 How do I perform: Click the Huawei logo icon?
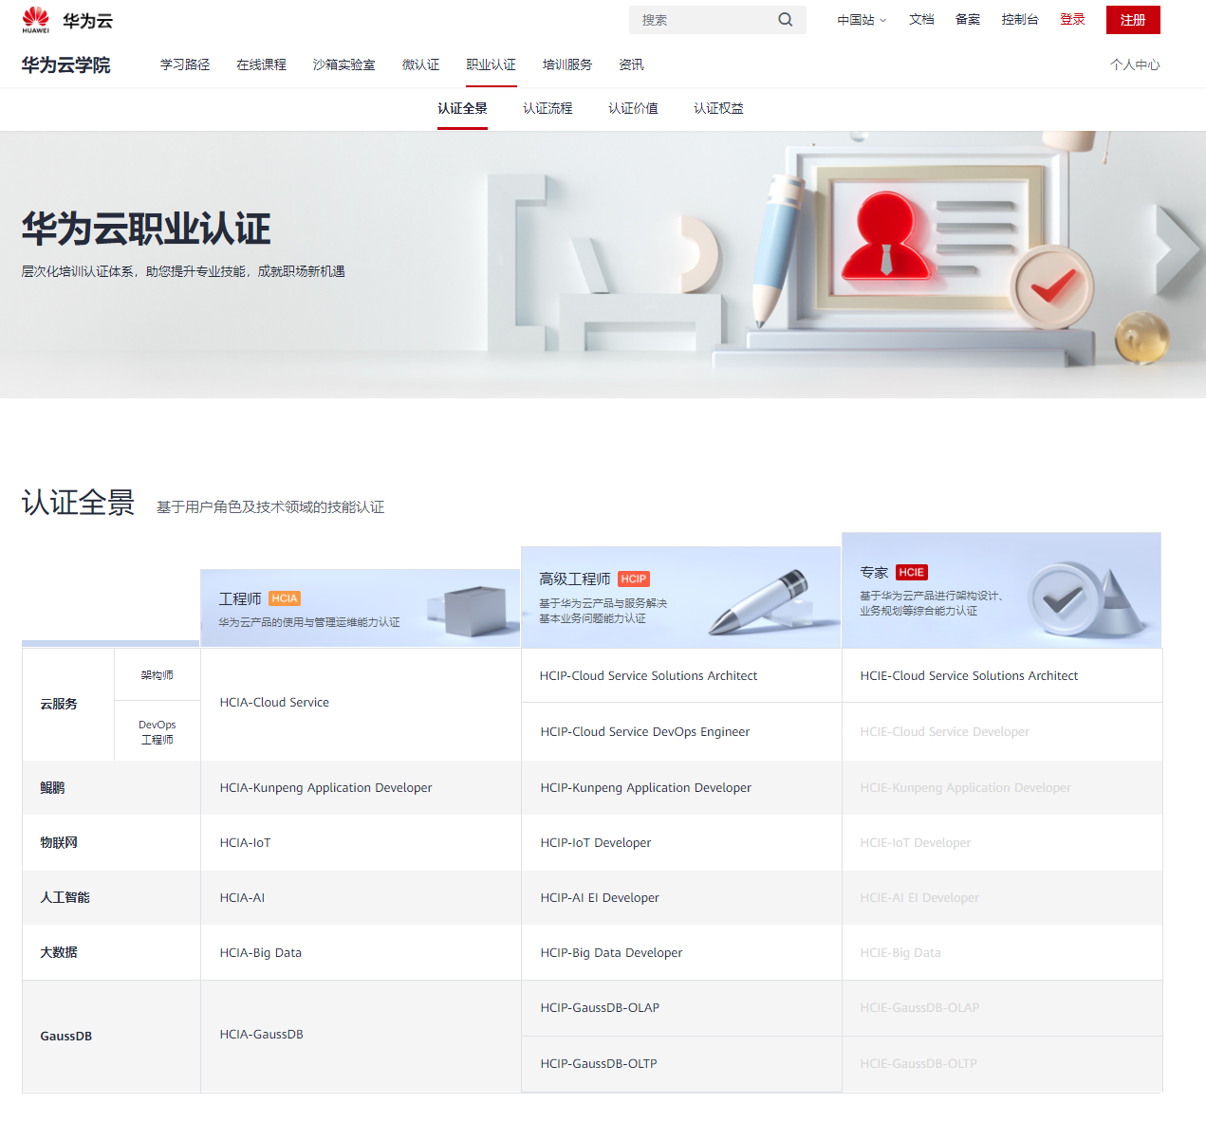pyautogui.click(x=36, y=19)
